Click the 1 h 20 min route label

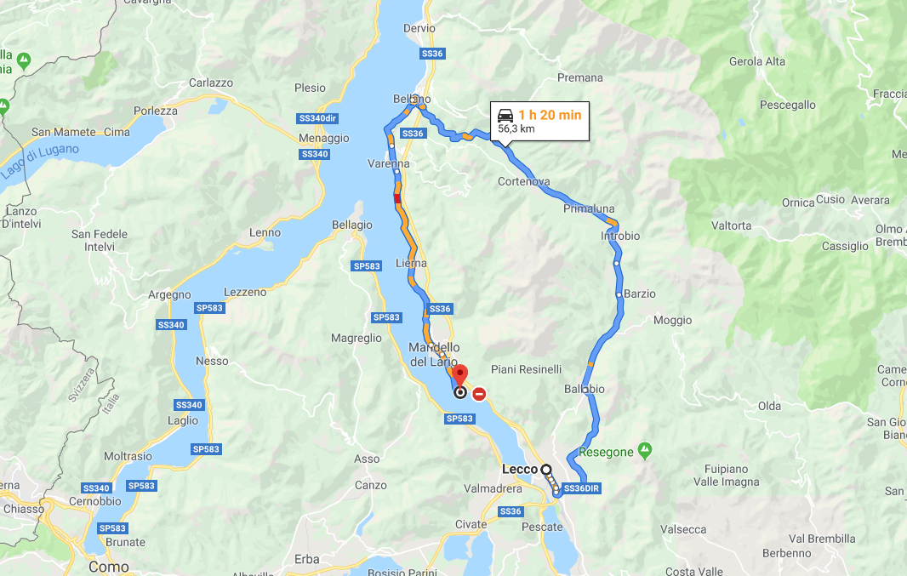coord(550,115)
